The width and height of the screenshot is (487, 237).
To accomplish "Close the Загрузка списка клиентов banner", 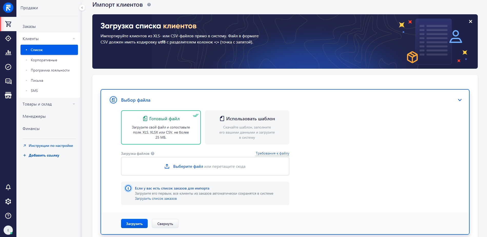I will (470, 21).
